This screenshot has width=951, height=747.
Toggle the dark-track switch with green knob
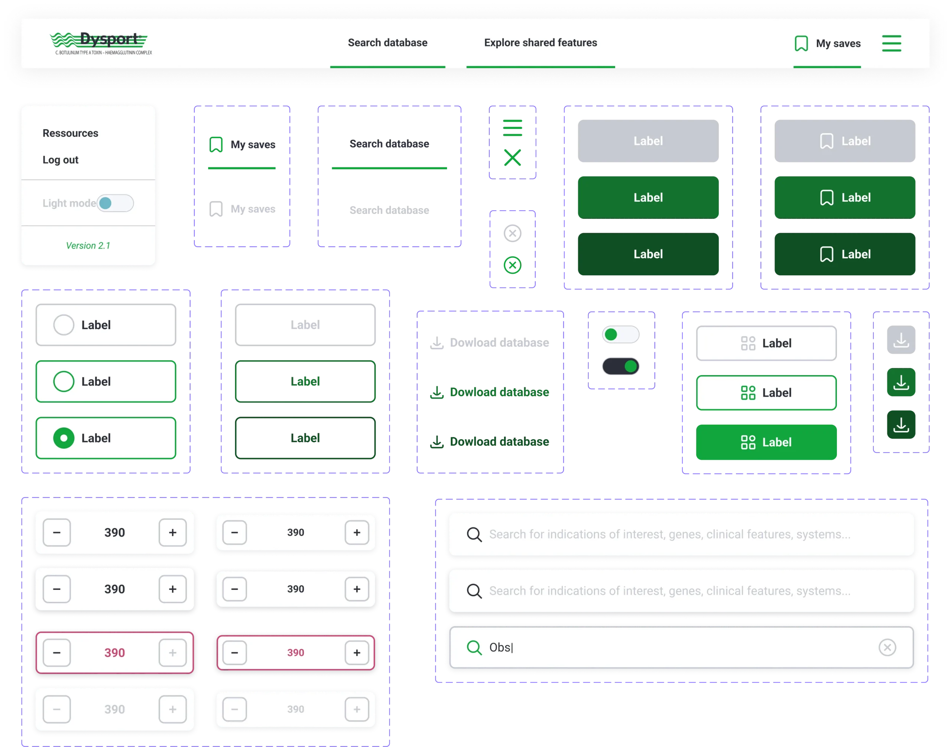621,366
